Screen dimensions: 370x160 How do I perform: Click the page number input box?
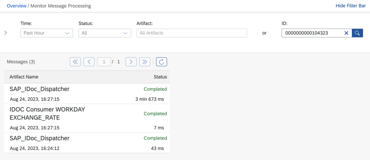point(104,62)
